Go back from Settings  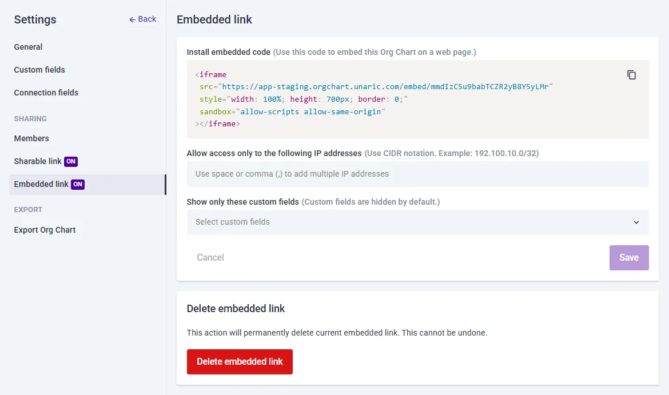(142, 19)
